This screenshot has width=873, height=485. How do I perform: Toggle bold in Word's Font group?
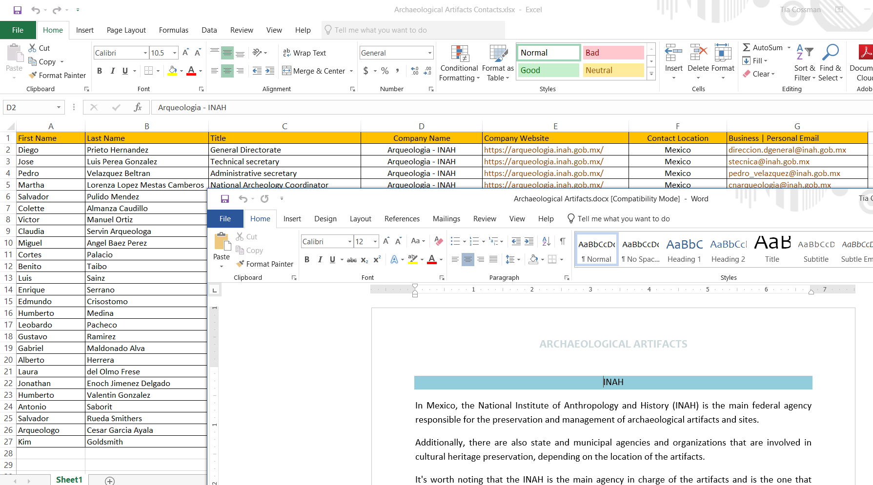(307, 260)
